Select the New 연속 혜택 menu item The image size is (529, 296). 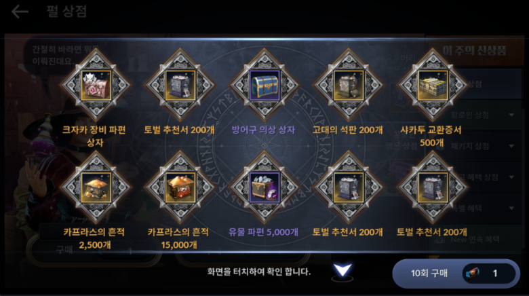pyautogui.click(x=474, y=240)
